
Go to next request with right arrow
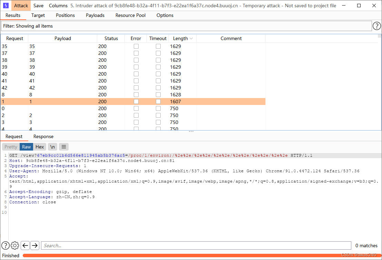(34, 245)
